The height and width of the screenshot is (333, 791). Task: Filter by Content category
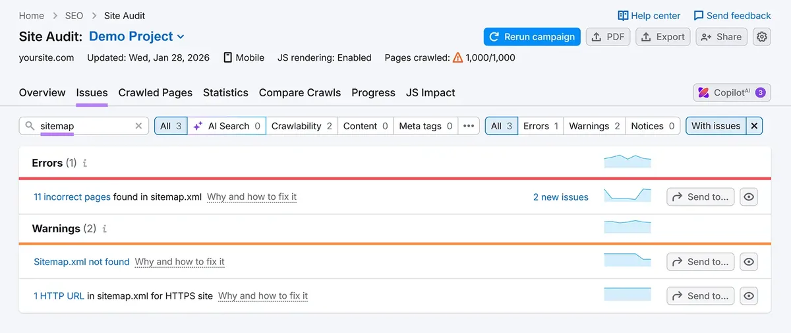click(366, 126)
